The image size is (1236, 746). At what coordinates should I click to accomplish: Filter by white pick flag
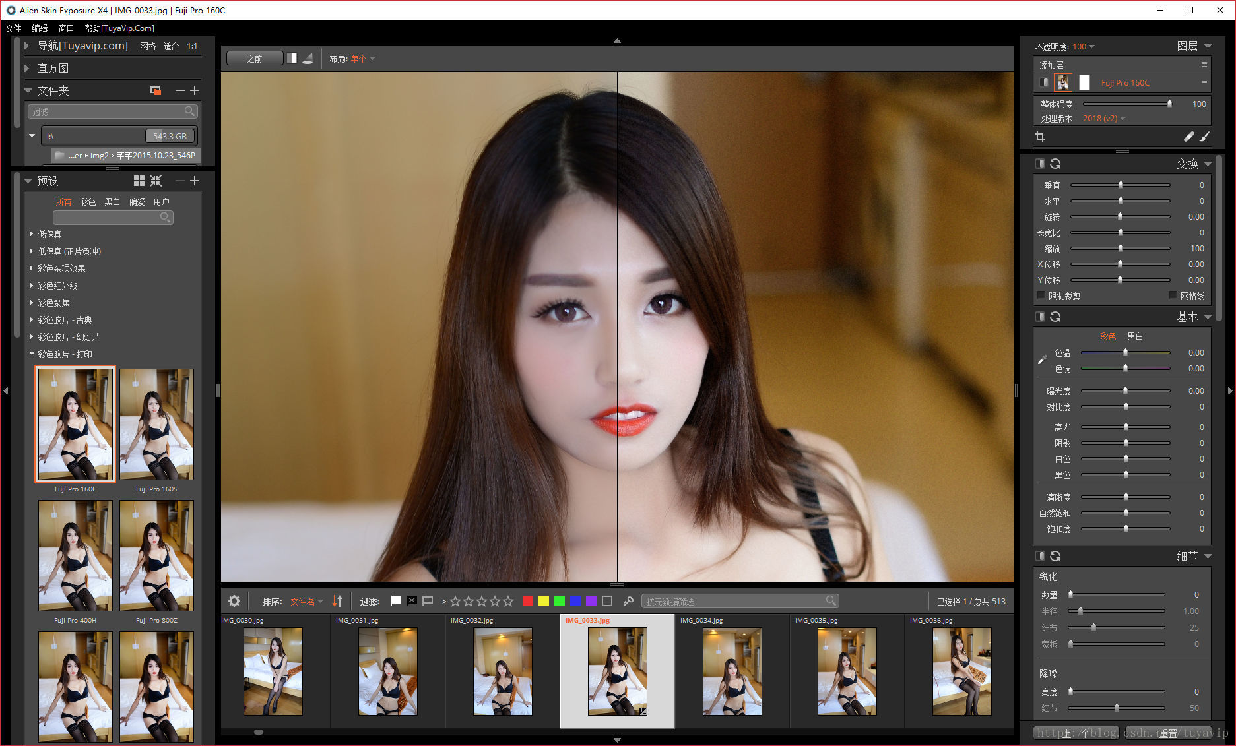396,601
